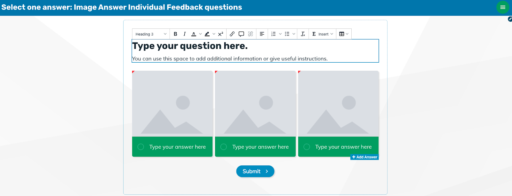
Task: Click the pencil edit icon at right edge
Action: (510, 19)
